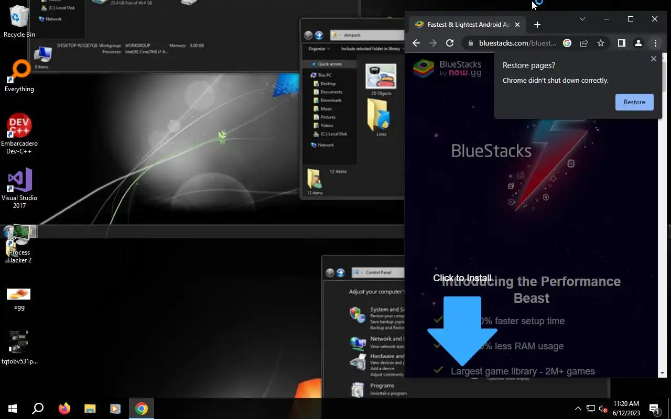Open File Explorer from the taskbar
This screenshot has height=419, width=671.
(90, 409)
